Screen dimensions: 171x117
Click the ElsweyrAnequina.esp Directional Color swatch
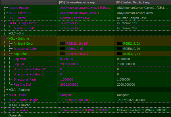[63, 49]
